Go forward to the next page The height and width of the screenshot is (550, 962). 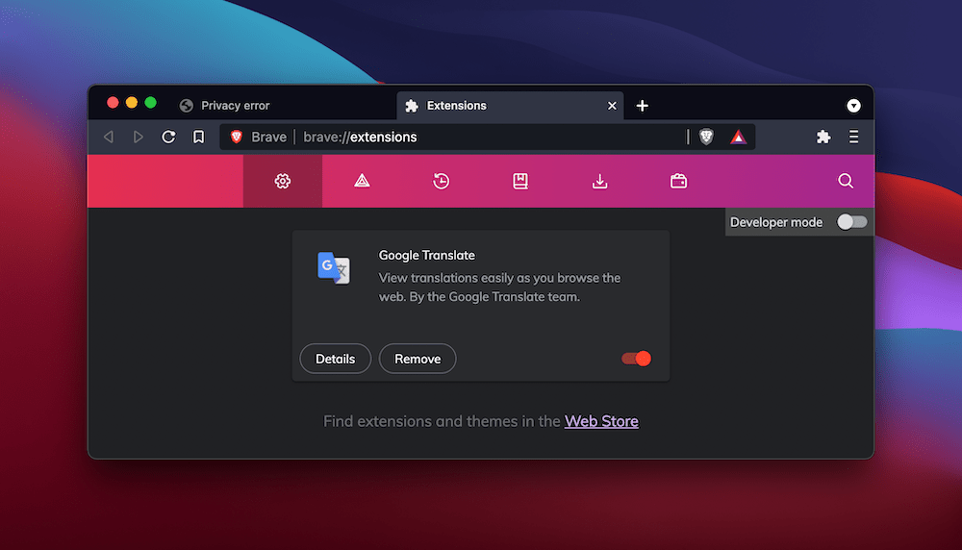[x=139, y=137]
